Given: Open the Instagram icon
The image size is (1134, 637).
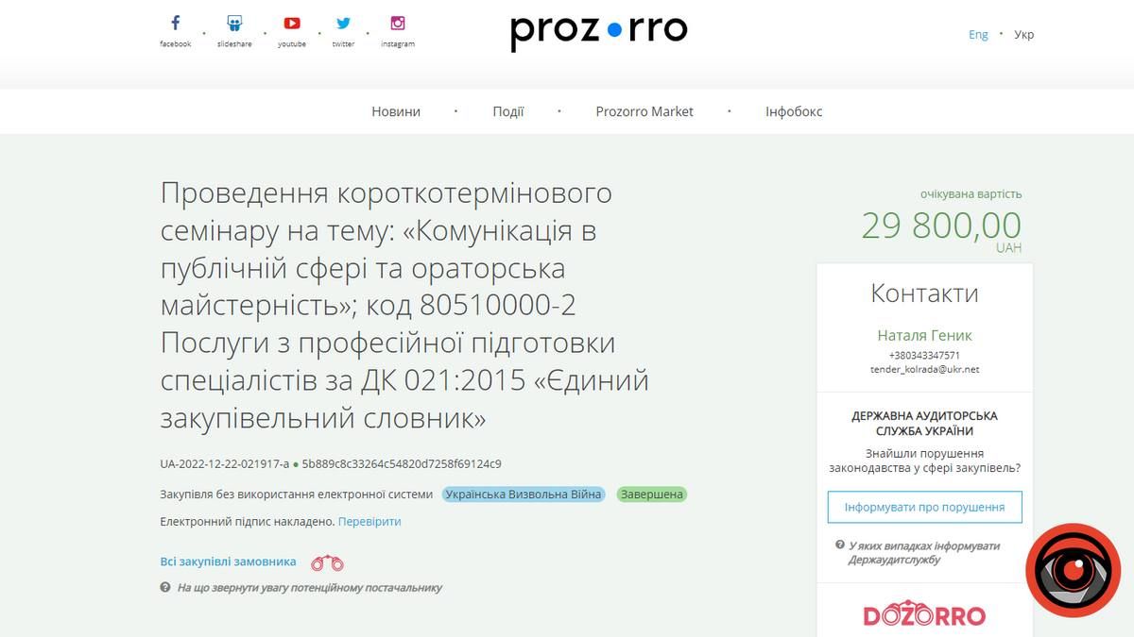Looking at the screenshot, I should [x=398, y=22].
